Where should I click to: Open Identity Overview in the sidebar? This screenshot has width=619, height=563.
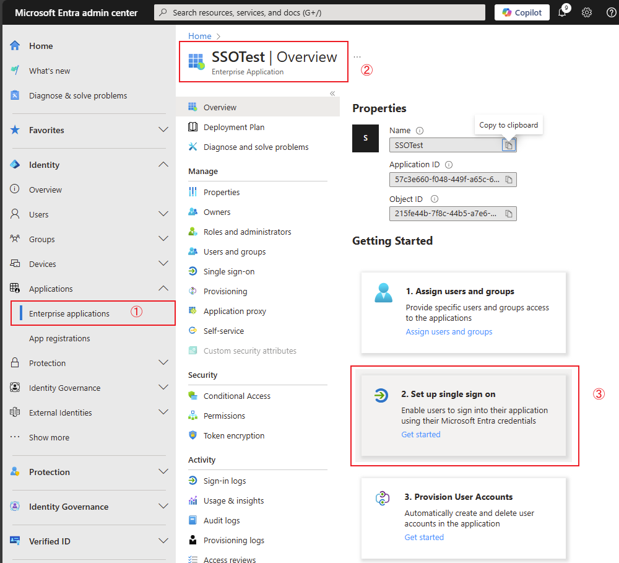click(45, 190)
